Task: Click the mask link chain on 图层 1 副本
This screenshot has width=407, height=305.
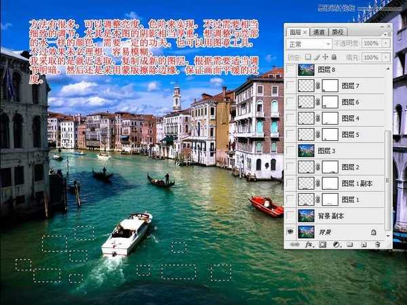Action: pyautogui.click(x=317, y=184)
